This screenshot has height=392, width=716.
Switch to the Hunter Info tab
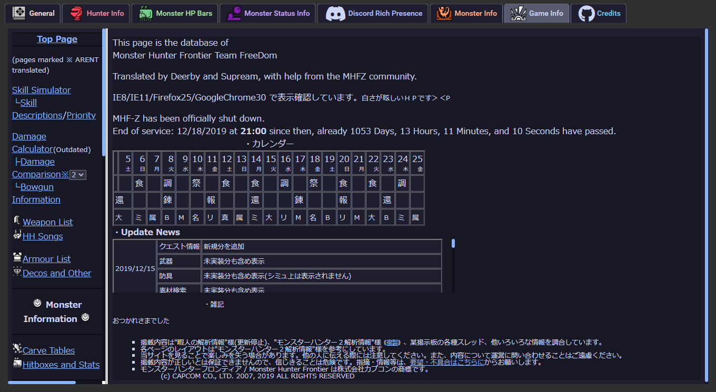tap(96, 13)
